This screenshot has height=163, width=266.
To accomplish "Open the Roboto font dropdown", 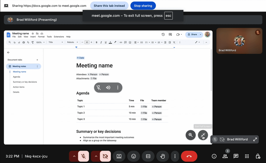I will (73, 42).
